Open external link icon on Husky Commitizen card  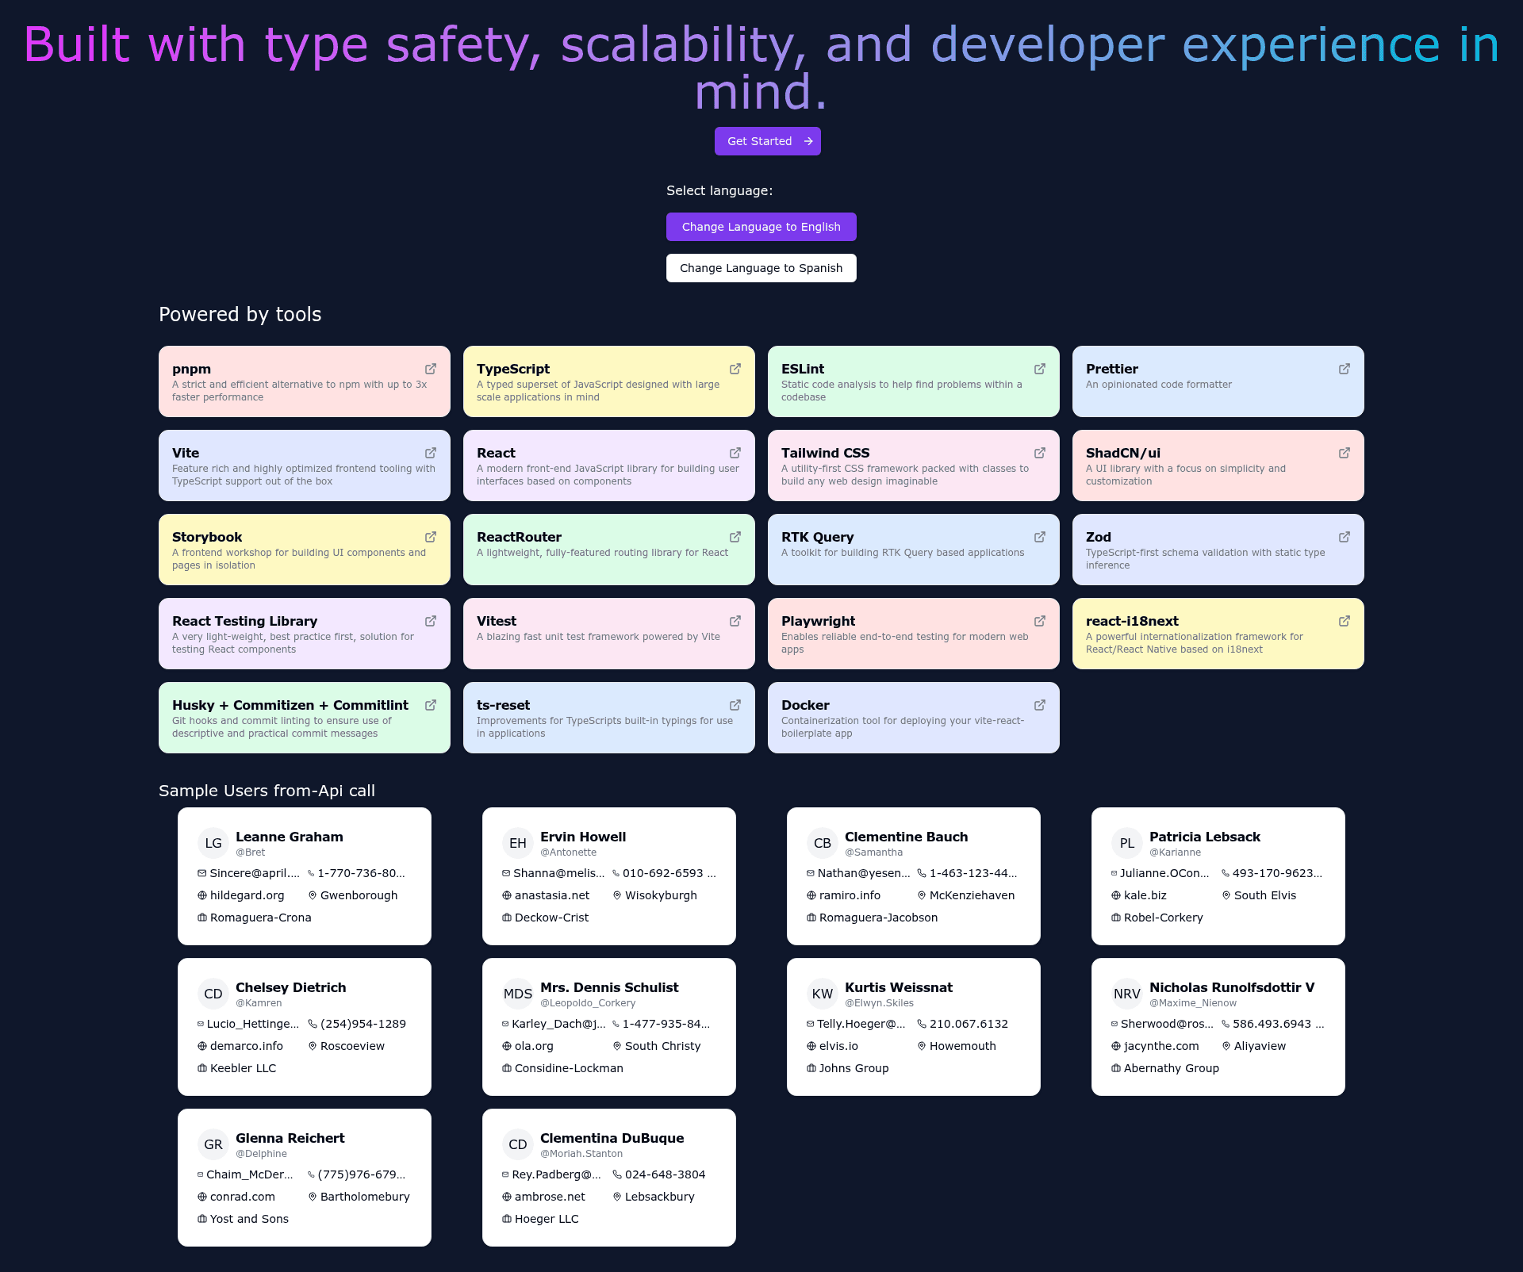pos(431,705)
